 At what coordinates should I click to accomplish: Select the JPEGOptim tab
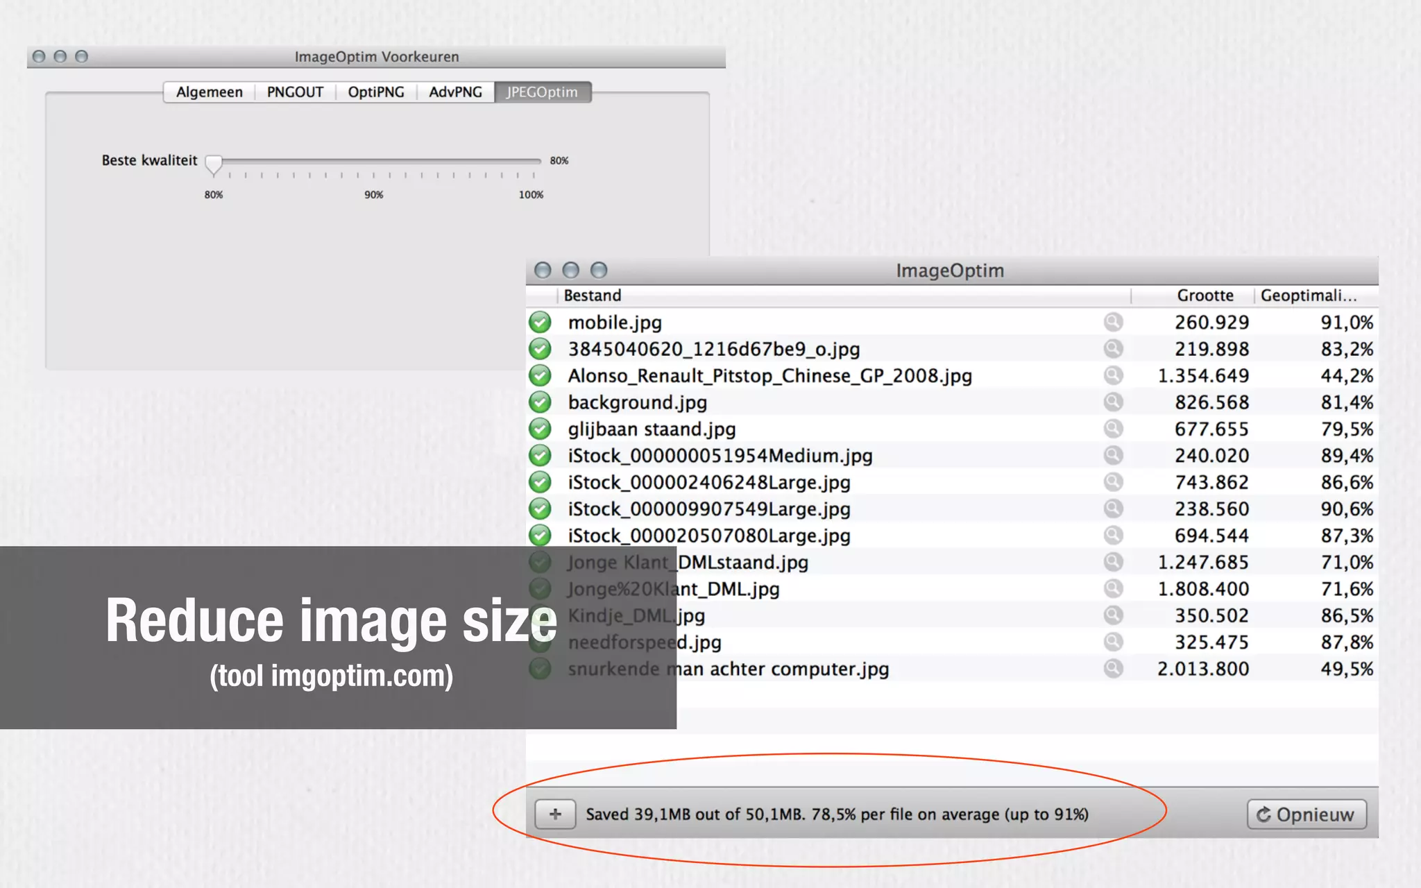543,92
